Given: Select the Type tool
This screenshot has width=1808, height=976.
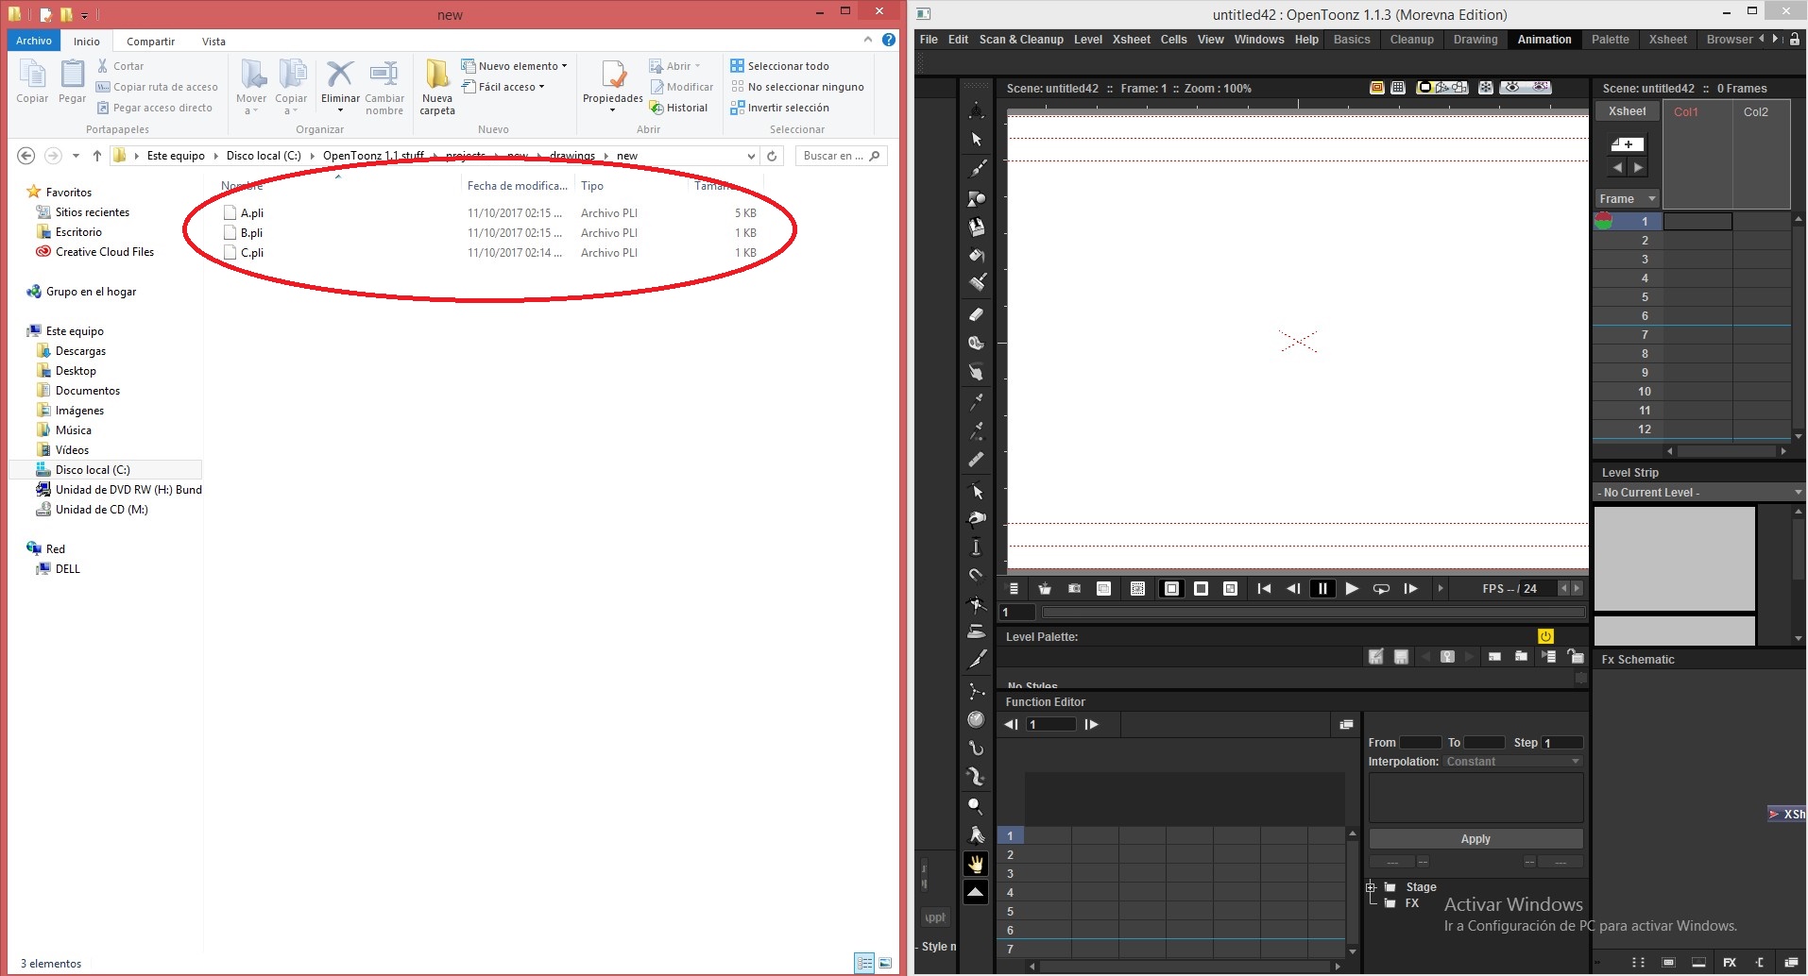Looking at the screenshot, I should pyautogui.click(x=977, y=227).
